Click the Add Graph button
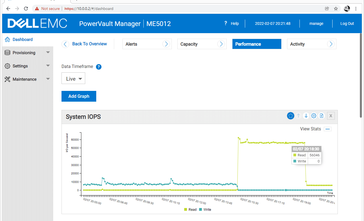Viewport: 364px width, 221px height. (79, 96)
